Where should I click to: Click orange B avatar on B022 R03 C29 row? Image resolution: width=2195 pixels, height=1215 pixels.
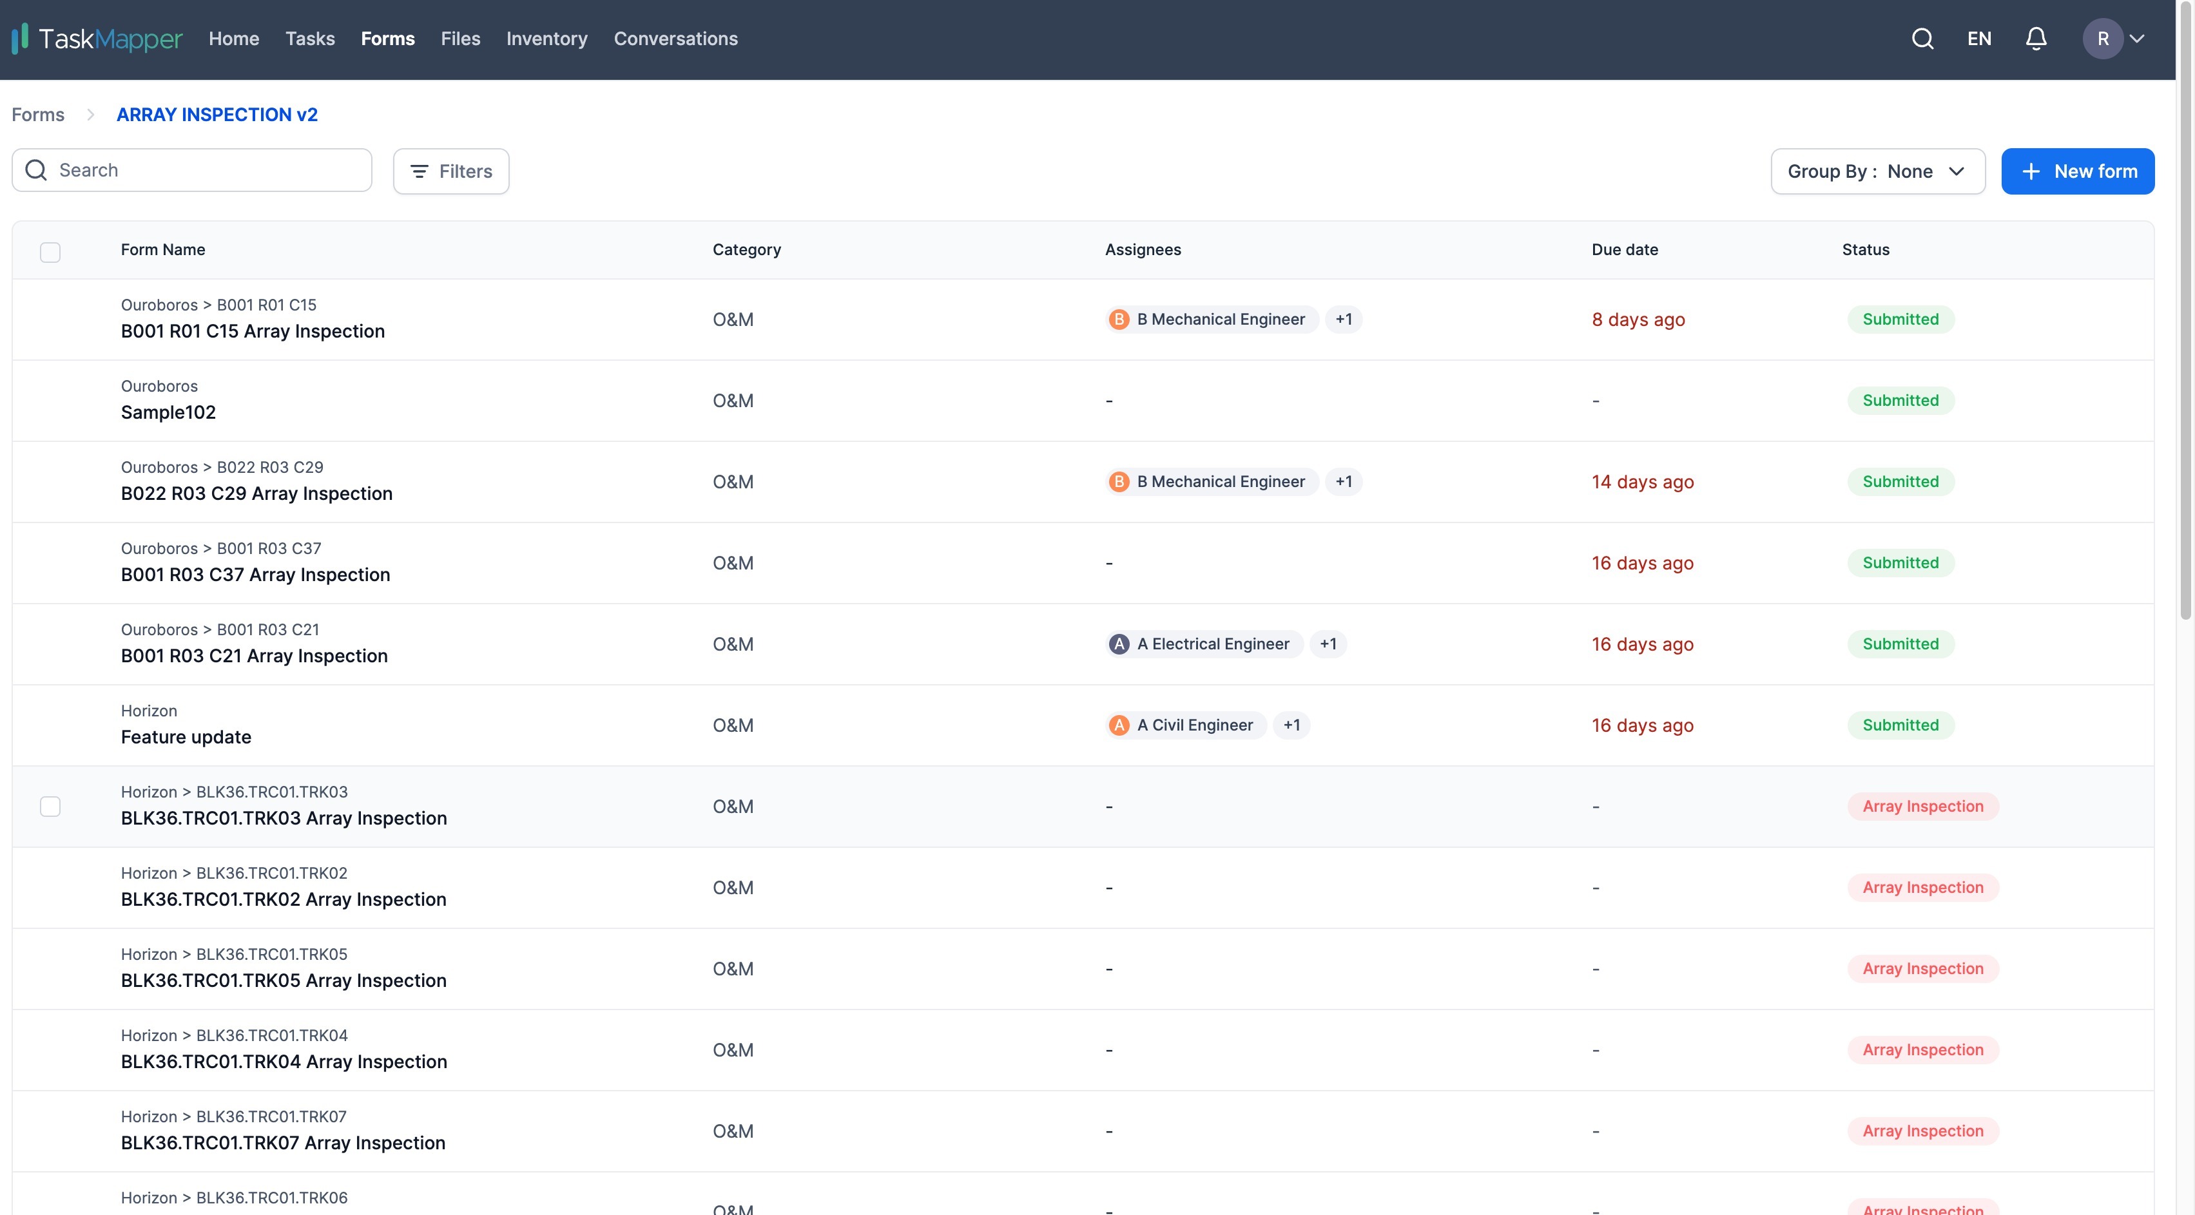(x=1119, y=481)
